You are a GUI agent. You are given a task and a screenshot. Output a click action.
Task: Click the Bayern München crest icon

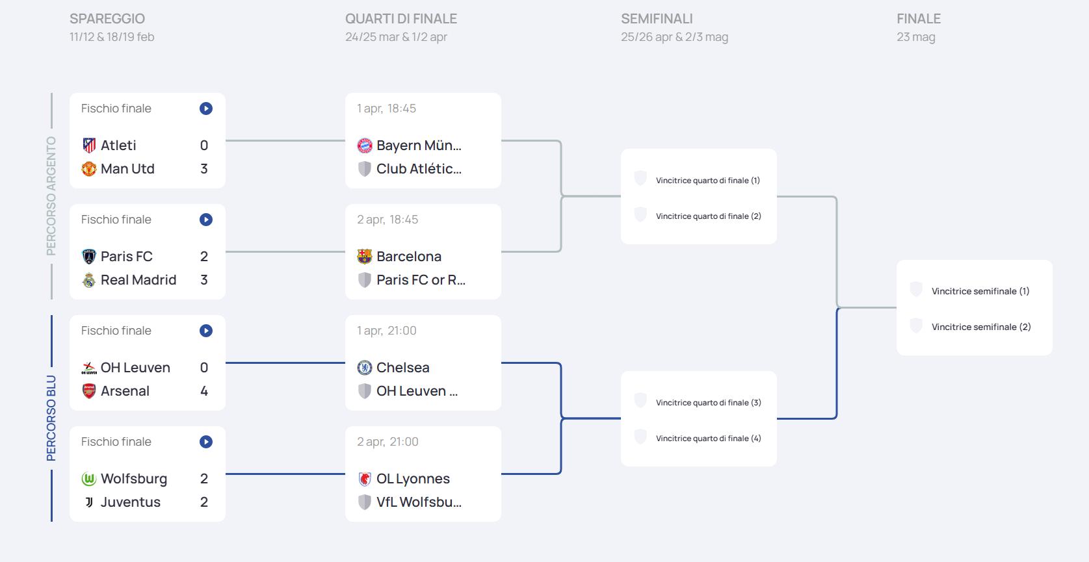point(365,146)
